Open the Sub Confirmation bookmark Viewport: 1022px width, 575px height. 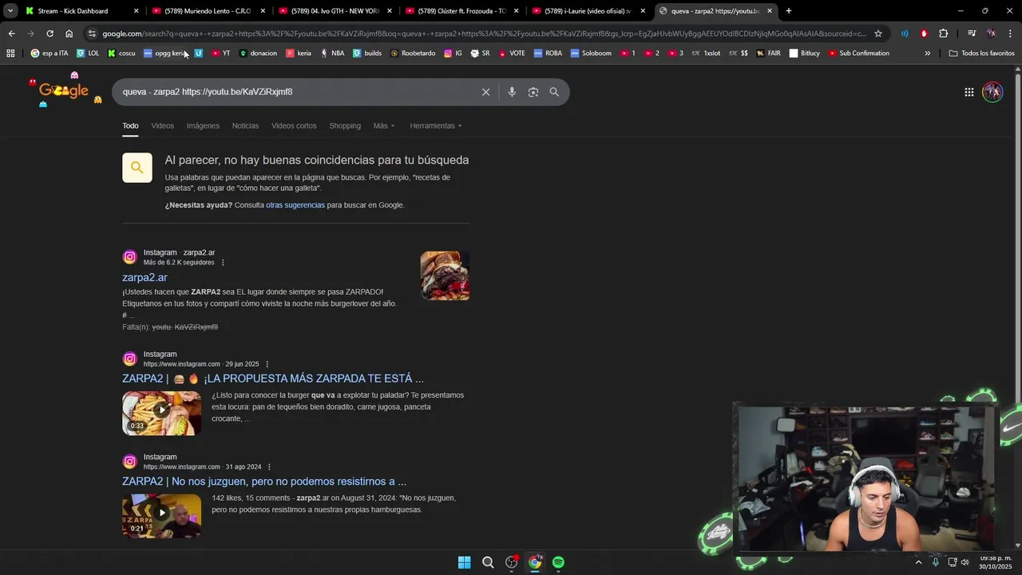point(858,54)
